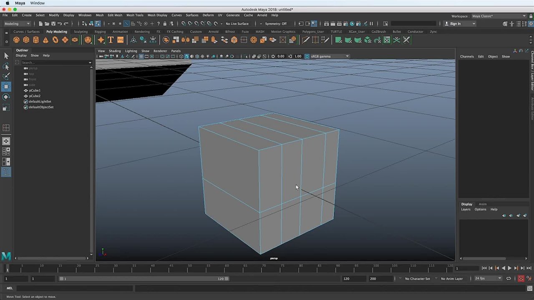The height and width of the screenshot is (300, 534).
Task: Select the Move tool in the toolbox
Action: 6,86
